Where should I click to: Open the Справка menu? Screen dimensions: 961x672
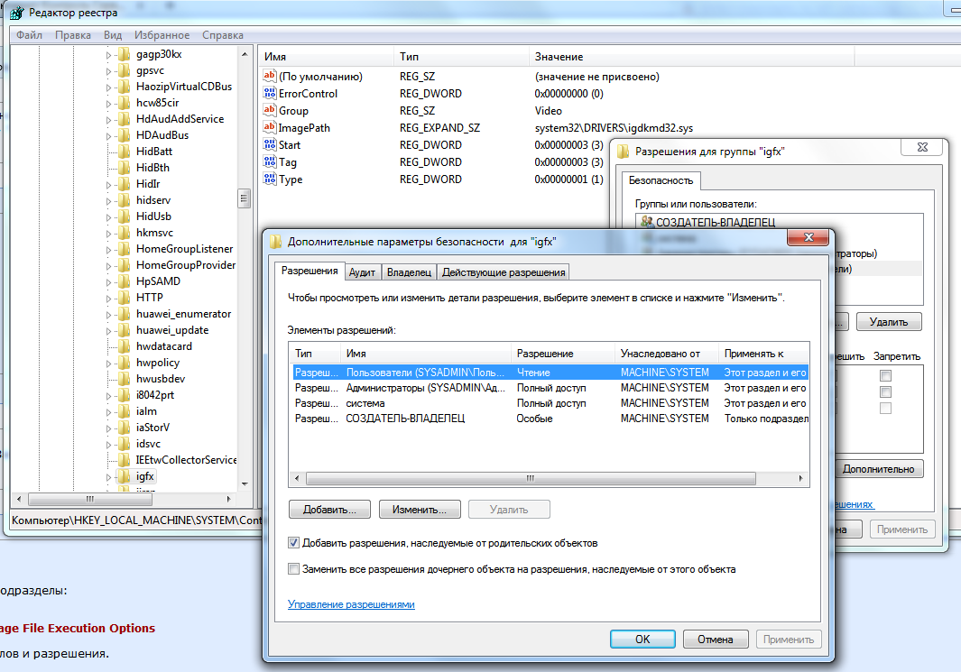click(223, 35)
